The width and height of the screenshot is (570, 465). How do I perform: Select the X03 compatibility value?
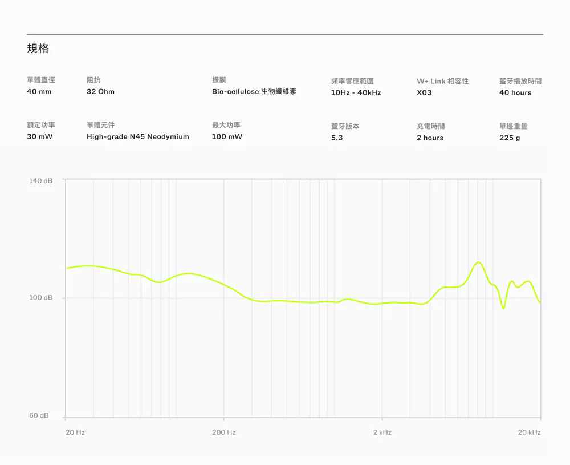click(x=424, y=92)
